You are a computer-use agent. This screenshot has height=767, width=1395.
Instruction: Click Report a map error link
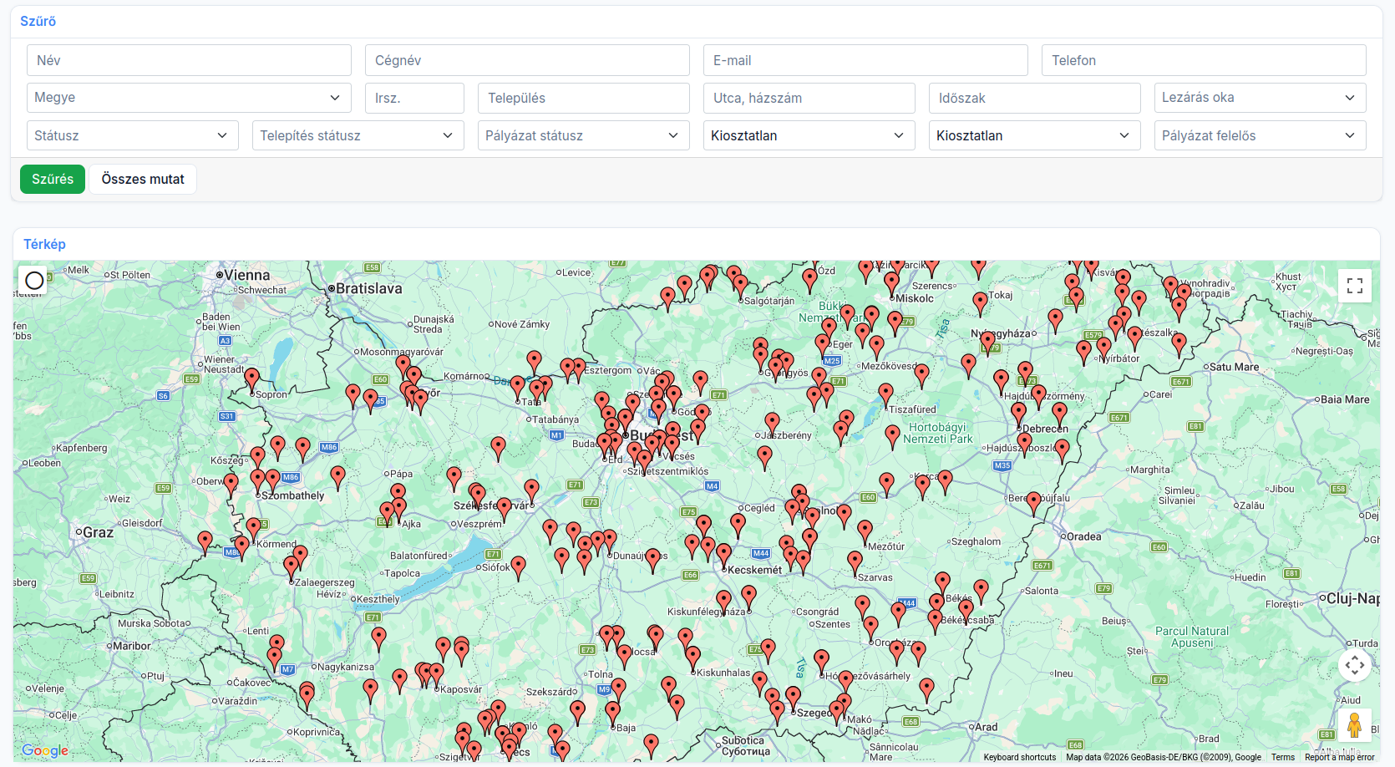tap(1339, 757)
